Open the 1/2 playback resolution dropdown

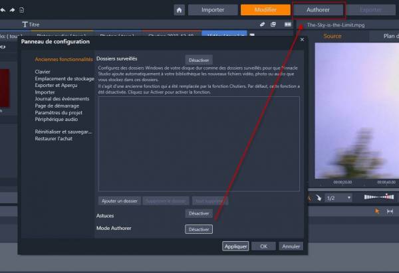[x=339, y=198]
